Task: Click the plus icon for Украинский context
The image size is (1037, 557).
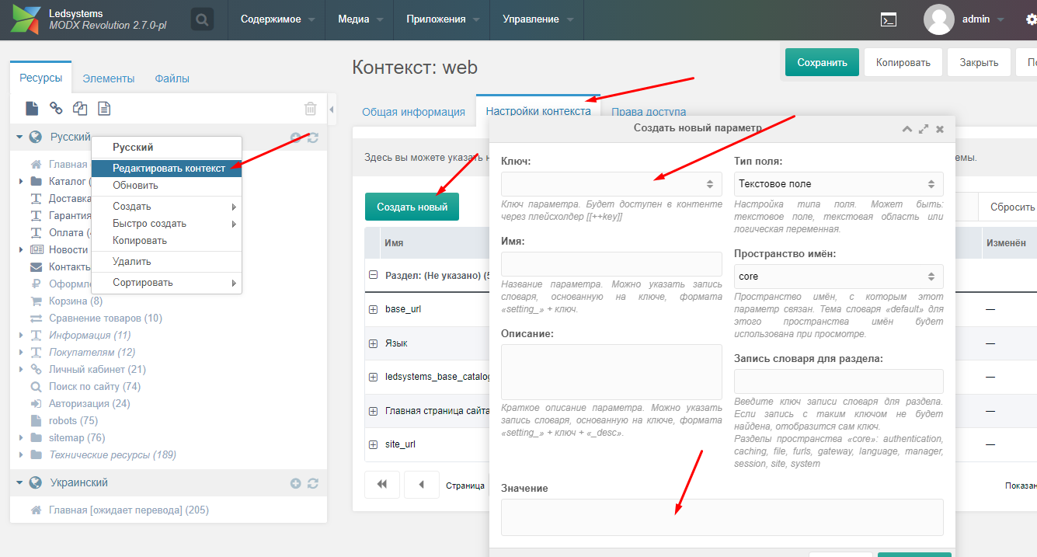Action: pos(296,483)
